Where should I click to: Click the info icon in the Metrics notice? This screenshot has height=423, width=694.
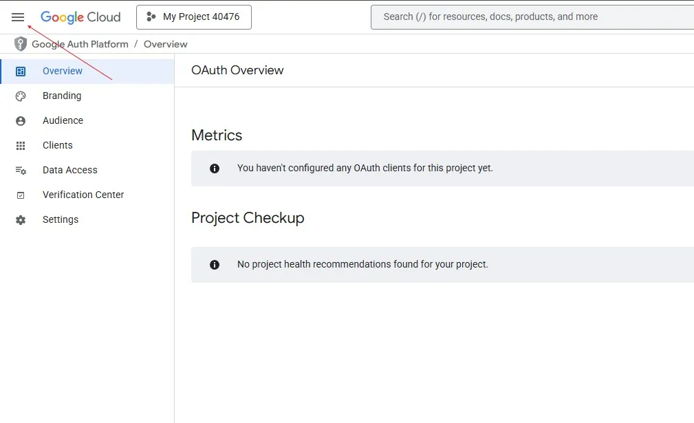(x=215, y=169)
